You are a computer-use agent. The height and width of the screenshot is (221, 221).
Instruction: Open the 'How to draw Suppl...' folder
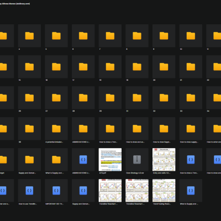coord(164,129)
